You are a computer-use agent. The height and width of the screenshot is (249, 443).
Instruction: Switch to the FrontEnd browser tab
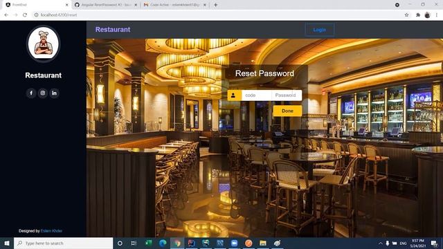(x=35, y=5)
